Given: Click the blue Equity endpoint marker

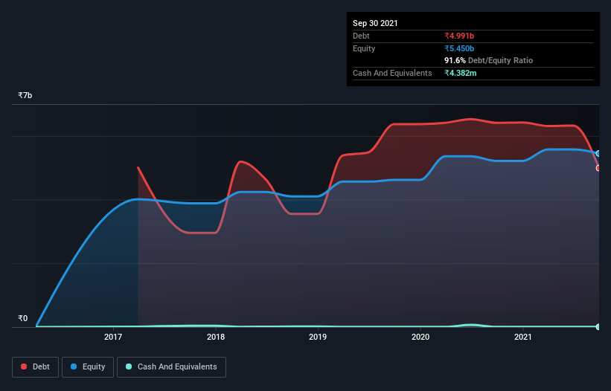Looking at the screenshot, I should click(598, 154).
